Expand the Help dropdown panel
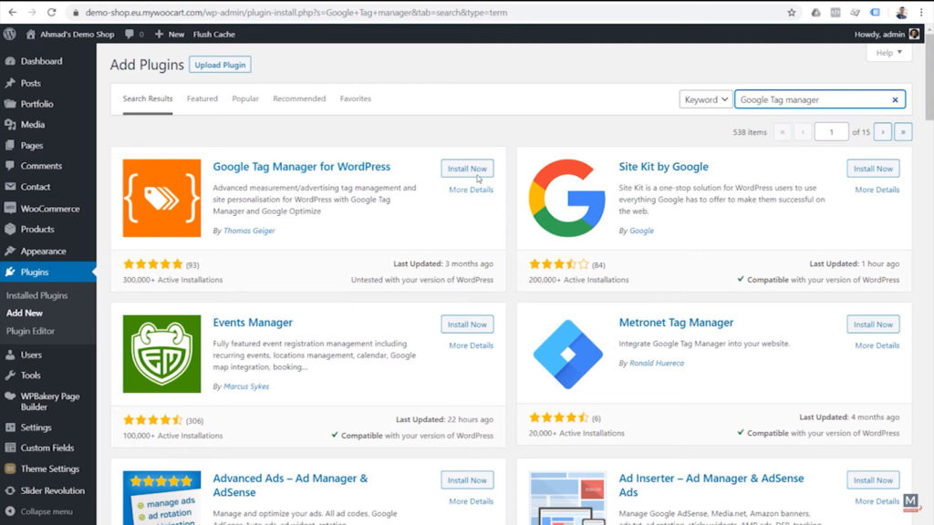934x525 pixels. [887, 52]
